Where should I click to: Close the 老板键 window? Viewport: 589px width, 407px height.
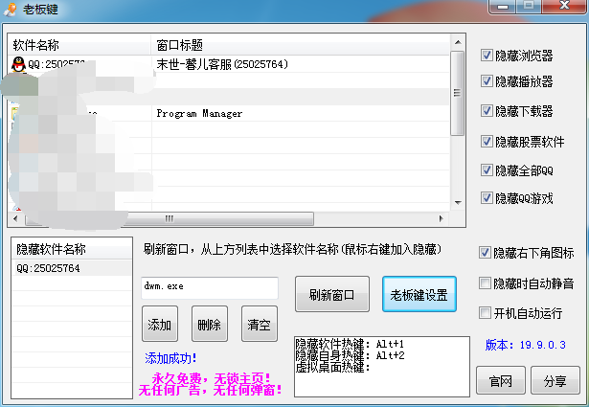pyautogui.click(x=564, y=6)
